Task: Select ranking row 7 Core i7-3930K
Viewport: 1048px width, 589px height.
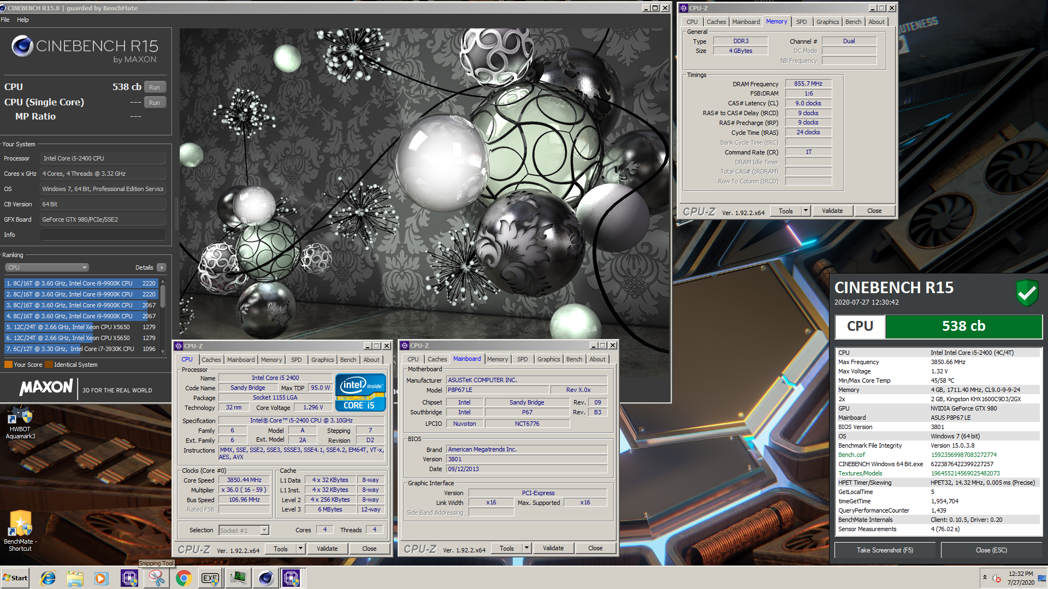Action: point(81,349)
